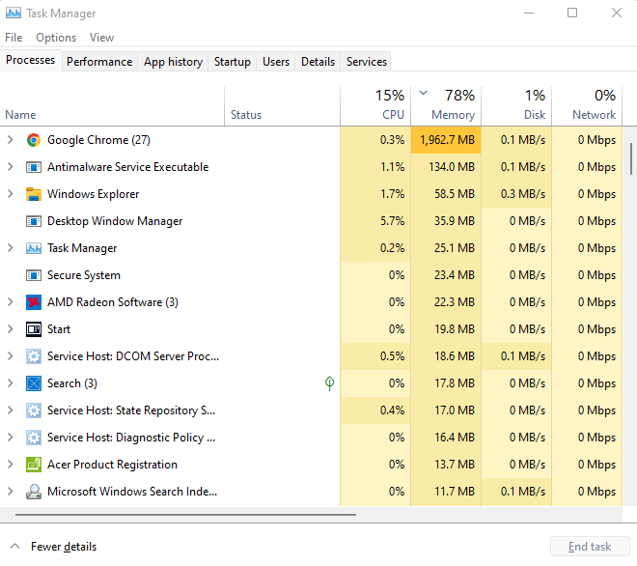Click the Microsoft Windows Search Indexer icon

tap(34, 492)
